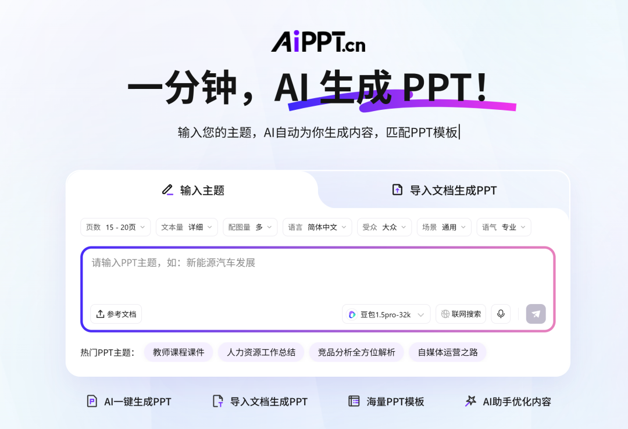Open the 语言 简体中文 dropdown
Image resolution: width=628 pixels, height=429 pixels.
coord(317,227)
